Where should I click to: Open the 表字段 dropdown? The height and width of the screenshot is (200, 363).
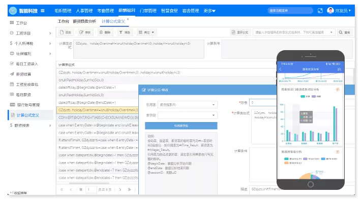[x=188, y=115]
